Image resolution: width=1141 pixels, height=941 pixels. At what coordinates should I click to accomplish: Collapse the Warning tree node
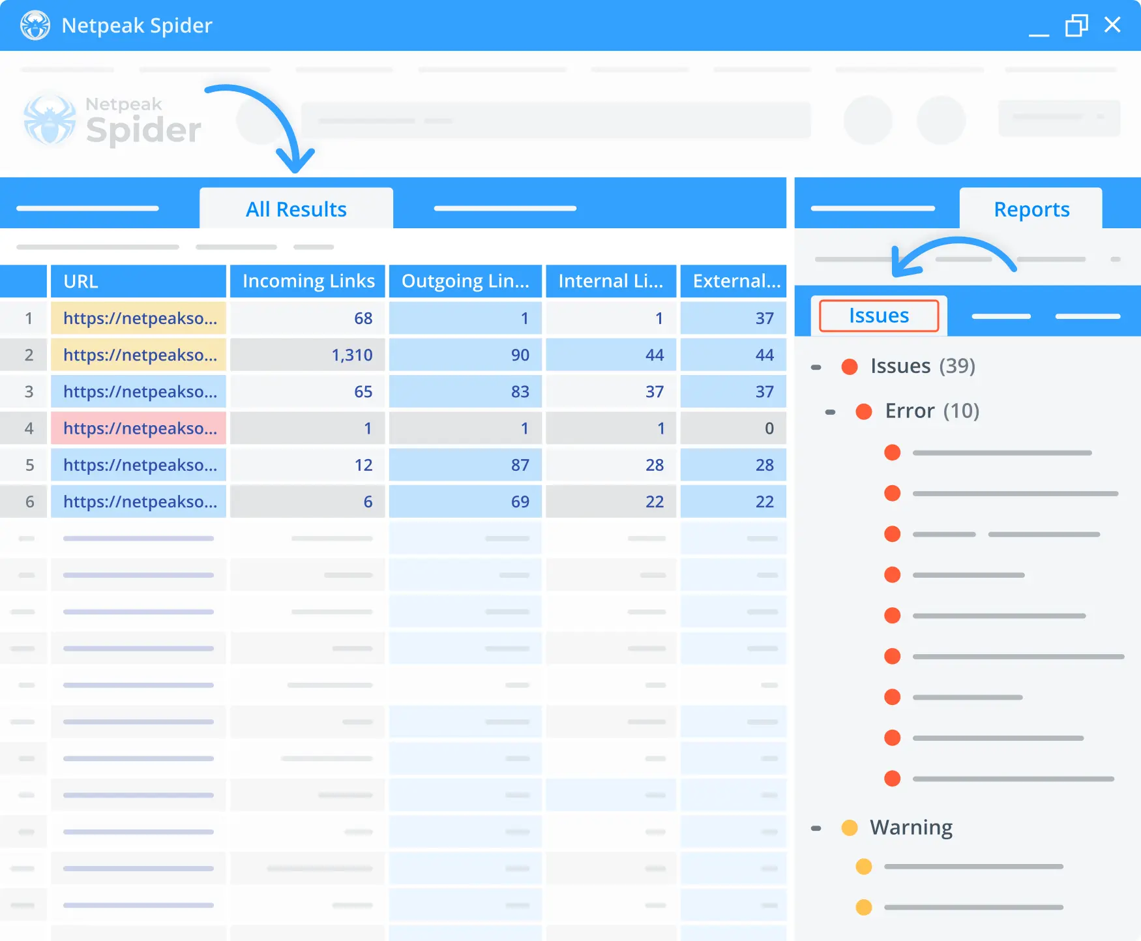pos(816,828)
